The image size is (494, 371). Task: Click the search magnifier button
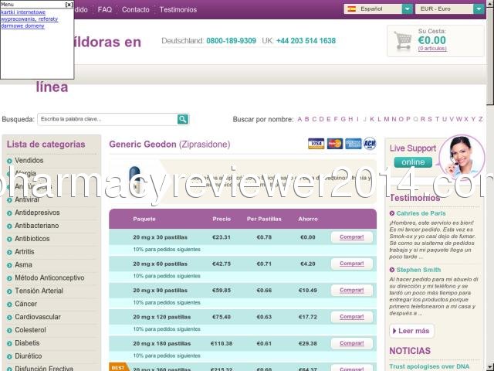tap(183, 119)
